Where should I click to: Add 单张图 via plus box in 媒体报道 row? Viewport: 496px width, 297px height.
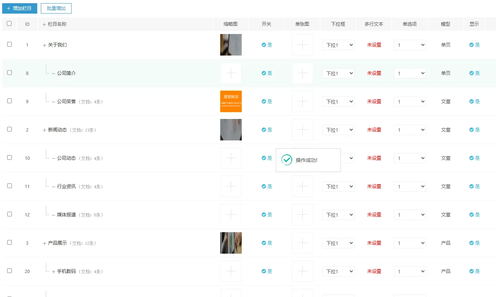[303, 215]
